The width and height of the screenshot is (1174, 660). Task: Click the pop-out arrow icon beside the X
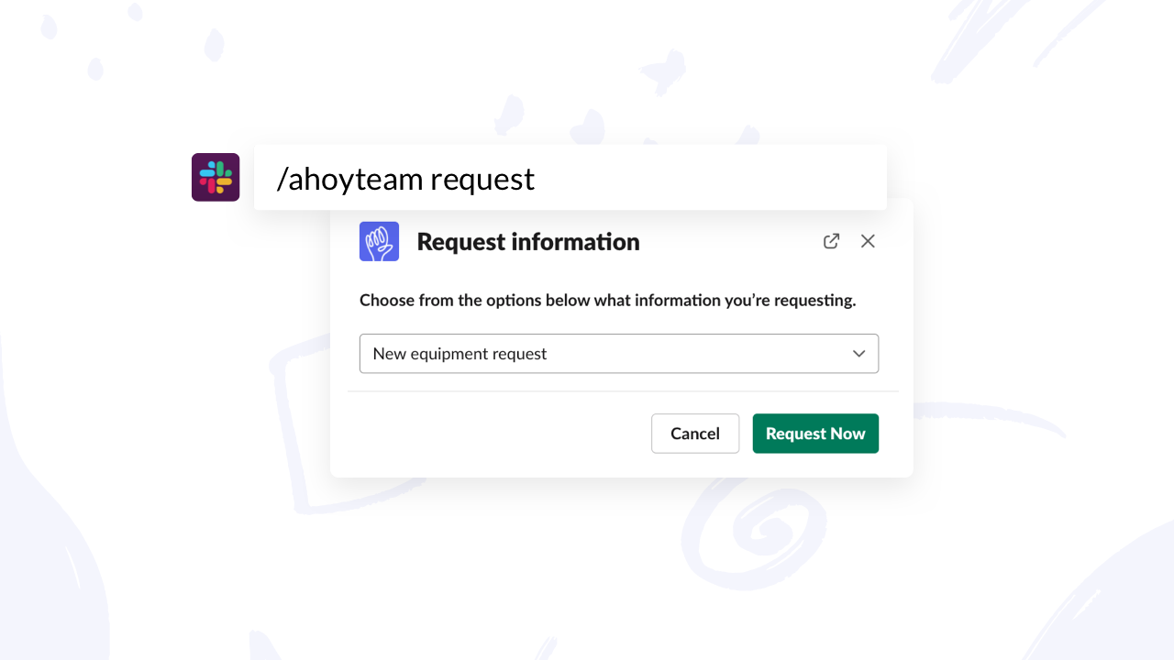click(x=831, y=241)
